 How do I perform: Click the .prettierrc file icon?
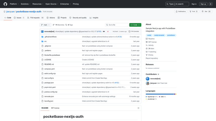[x=42, y=51]
